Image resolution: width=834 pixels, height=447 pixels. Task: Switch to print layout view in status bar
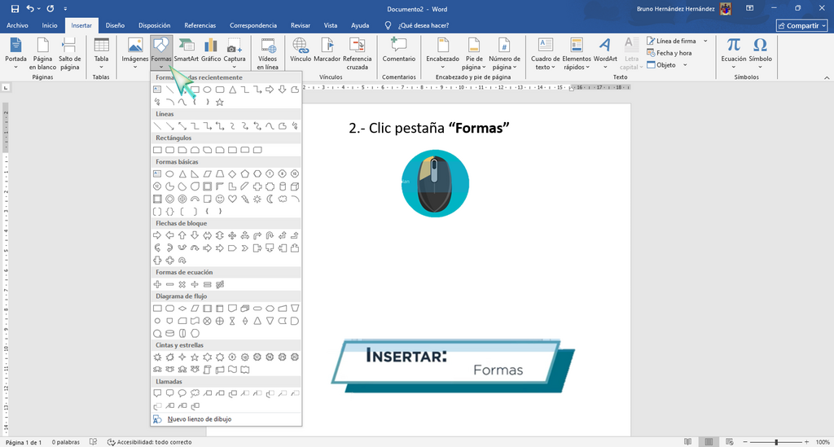tap(709, 441)
